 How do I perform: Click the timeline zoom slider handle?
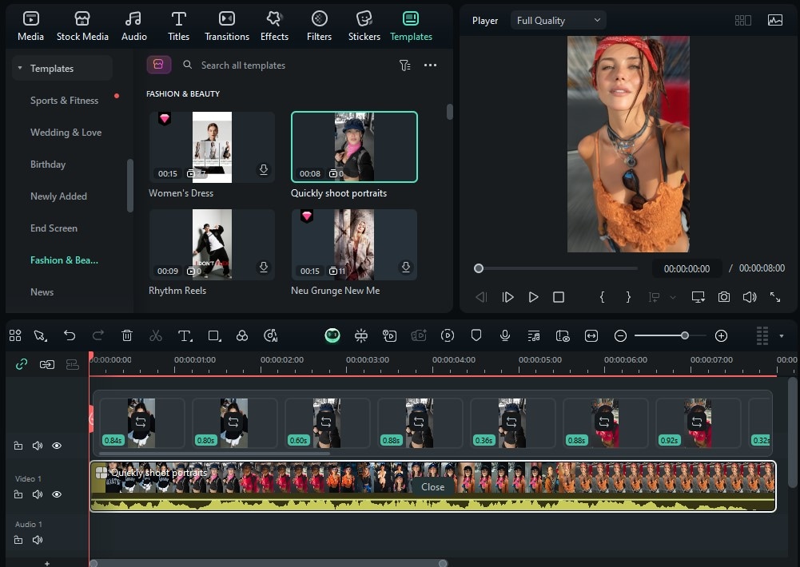pyautogui.click(x=685, y=335)
